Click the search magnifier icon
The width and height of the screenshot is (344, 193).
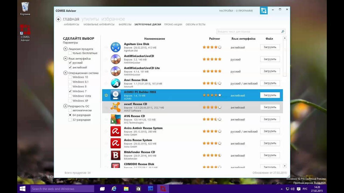283,32
